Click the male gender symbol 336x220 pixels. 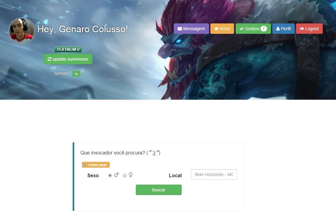click(x=116, y=175)
